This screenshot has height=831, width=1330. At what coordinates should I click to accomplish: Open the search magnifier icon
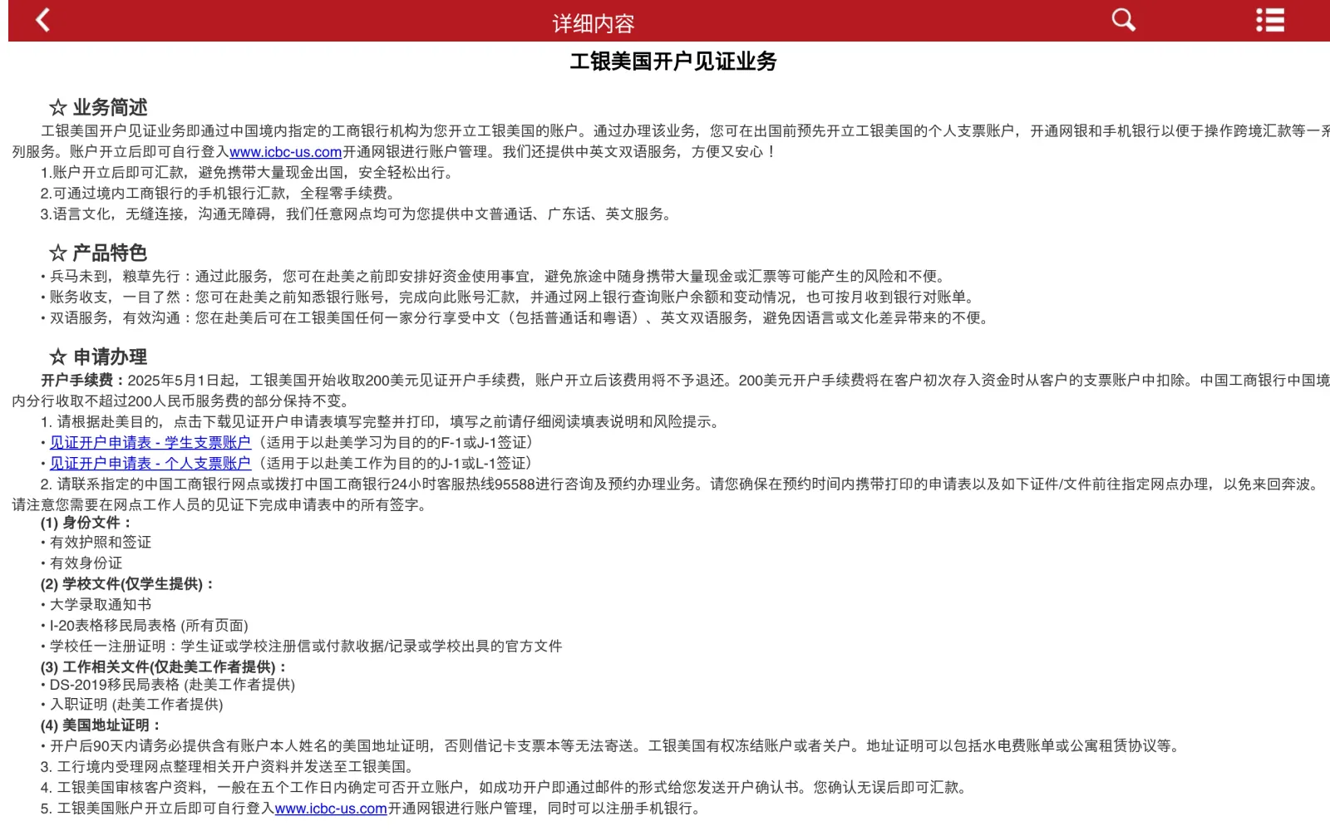pyautogui.click(x=1123, y=20)
